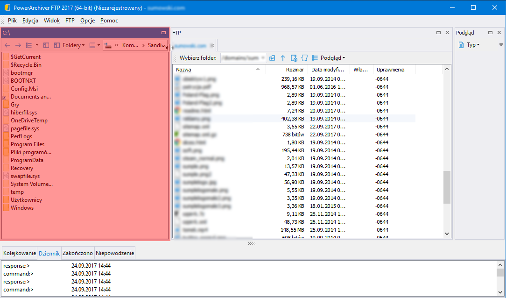Viewport: 506px width, 298px height.
Task: Close the FTP connection tab
Action: (x=211, y=46)
